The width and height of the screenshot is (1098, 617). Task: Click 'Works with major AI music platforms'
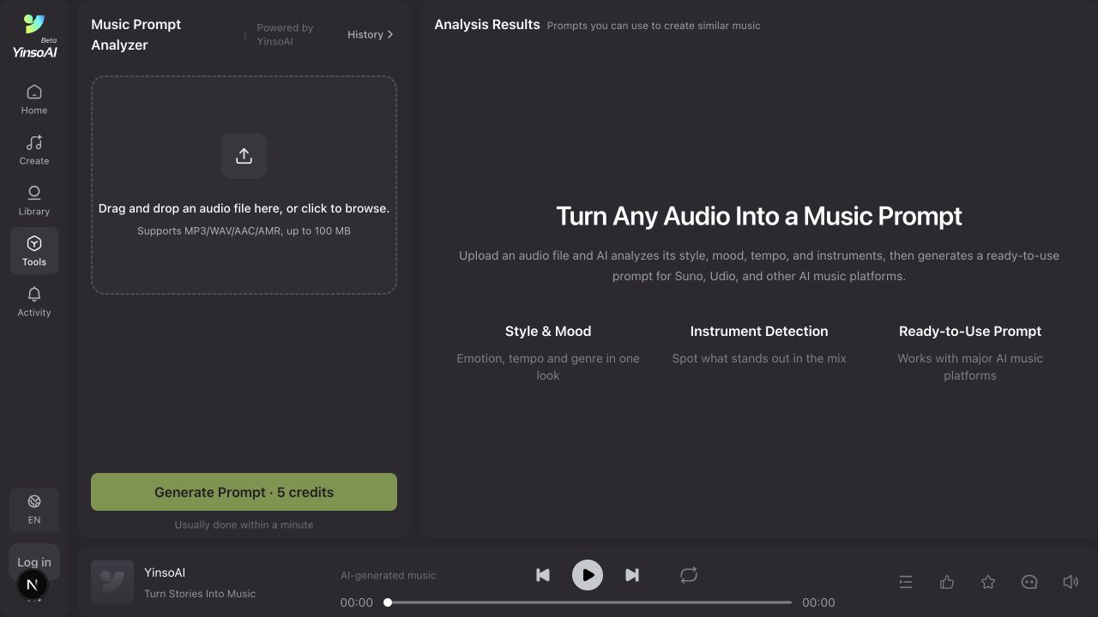pyautogui.click(x=970, y=367)
